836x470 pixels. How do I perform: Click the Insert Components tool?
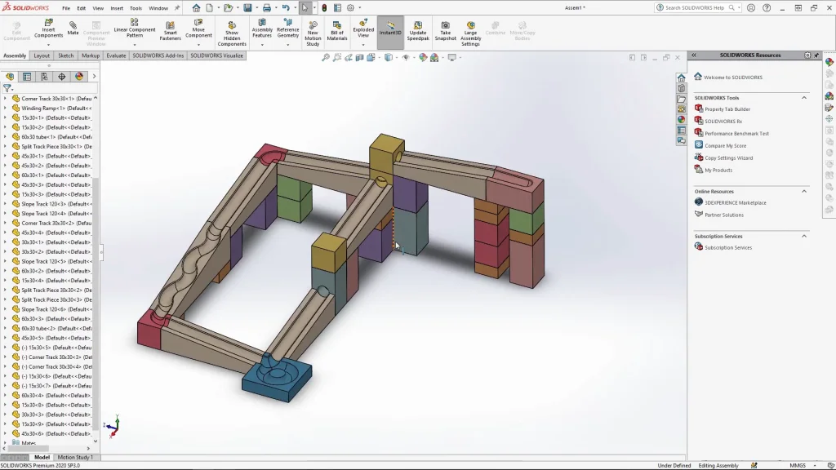click(x=48, y=29)
